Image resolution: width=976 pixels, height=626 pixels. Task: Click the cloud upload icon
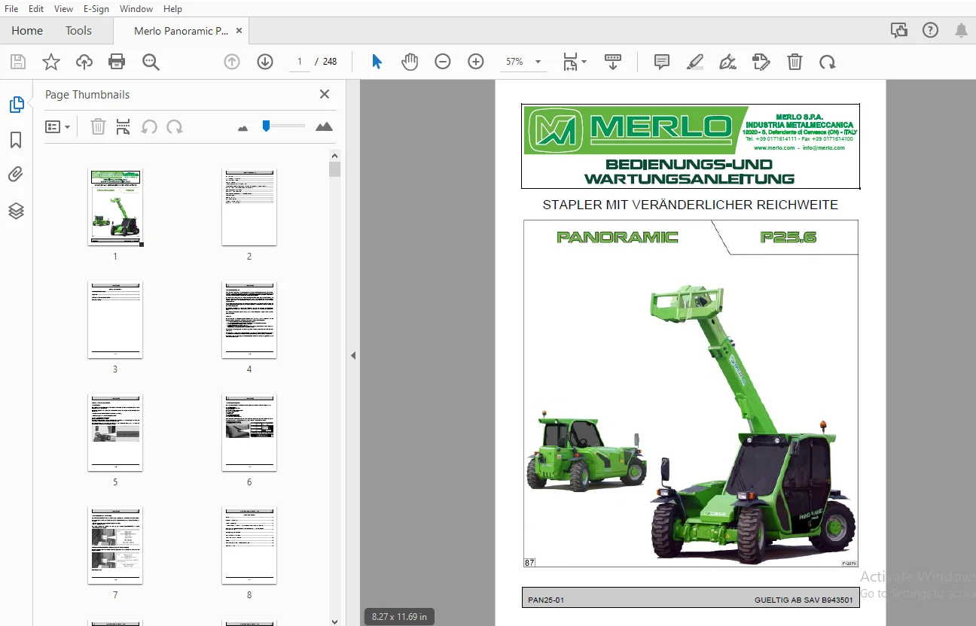tap(84, 62)
